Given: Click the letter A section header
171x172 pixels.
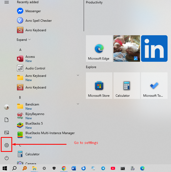Looking at the screenshot, I should coord(20,50).
